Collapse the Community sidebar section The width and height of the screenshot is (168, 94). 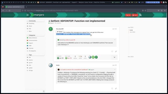pos(35,21)
